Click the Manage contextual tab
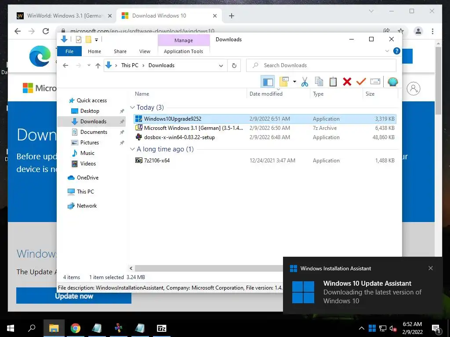 pos(184,40)
